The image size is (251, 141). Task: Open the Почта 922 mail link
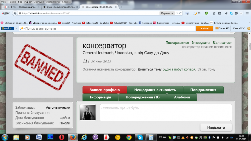[x=222, y=29]
